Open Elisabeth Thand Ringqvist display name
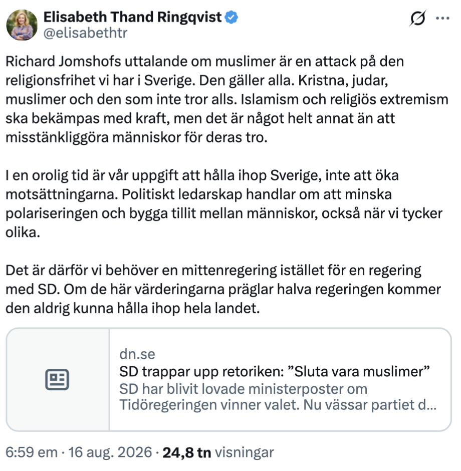 pos(132,17)
